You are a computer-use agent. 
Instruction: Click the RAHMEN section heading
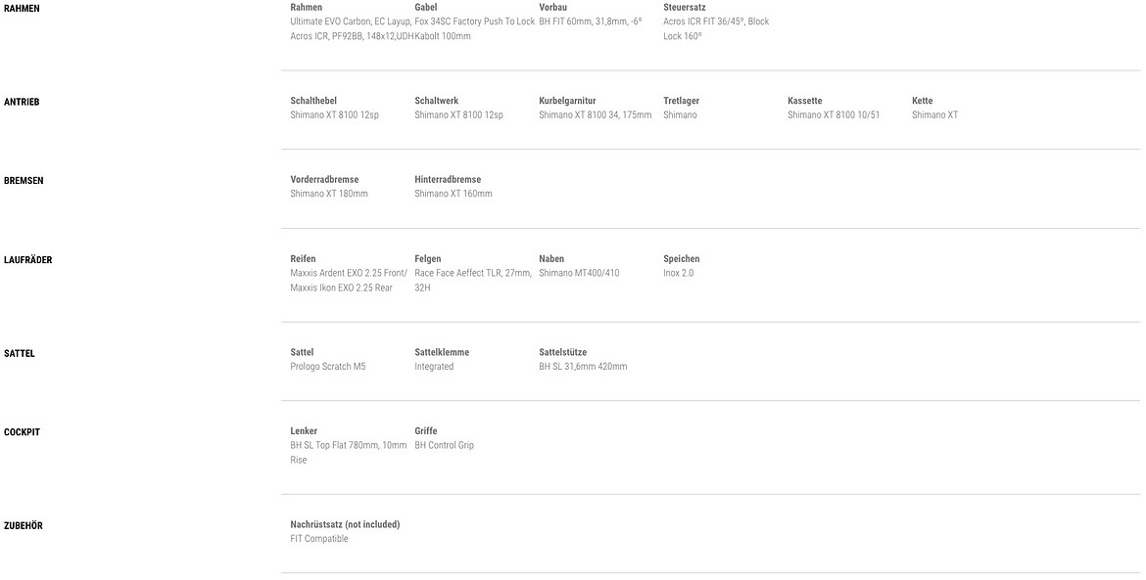pyautogui.click(x=22, y=8)
